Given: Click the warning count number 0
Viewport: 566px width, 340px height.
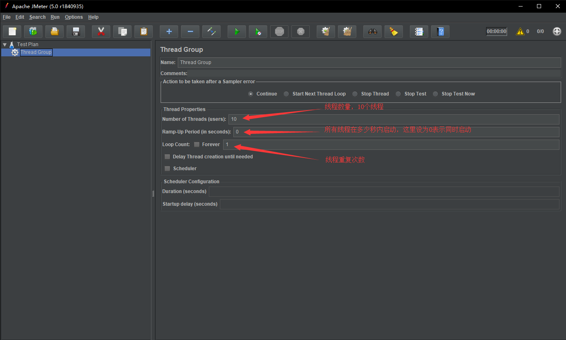Looking at the screenshot, I should coord(528,31).
